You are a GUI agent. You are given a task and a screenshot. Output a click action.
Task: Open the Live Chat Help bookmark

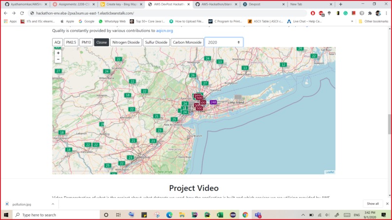click(x=304, y=21)
